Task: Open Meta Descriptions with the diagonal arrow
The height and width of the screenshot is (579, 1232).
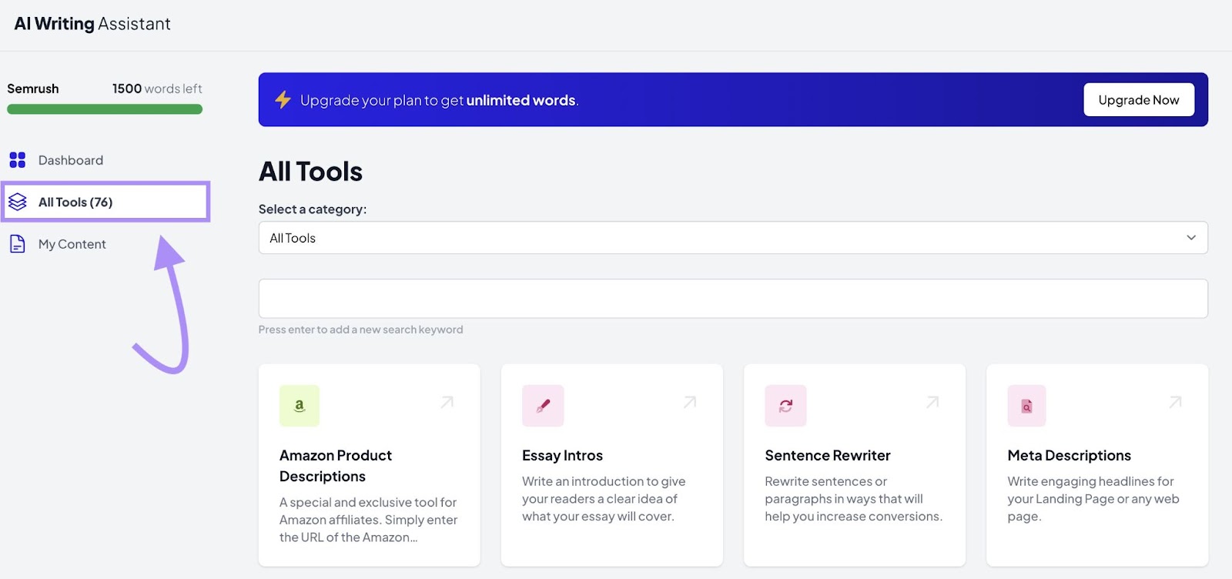Action: (1173, 401)
